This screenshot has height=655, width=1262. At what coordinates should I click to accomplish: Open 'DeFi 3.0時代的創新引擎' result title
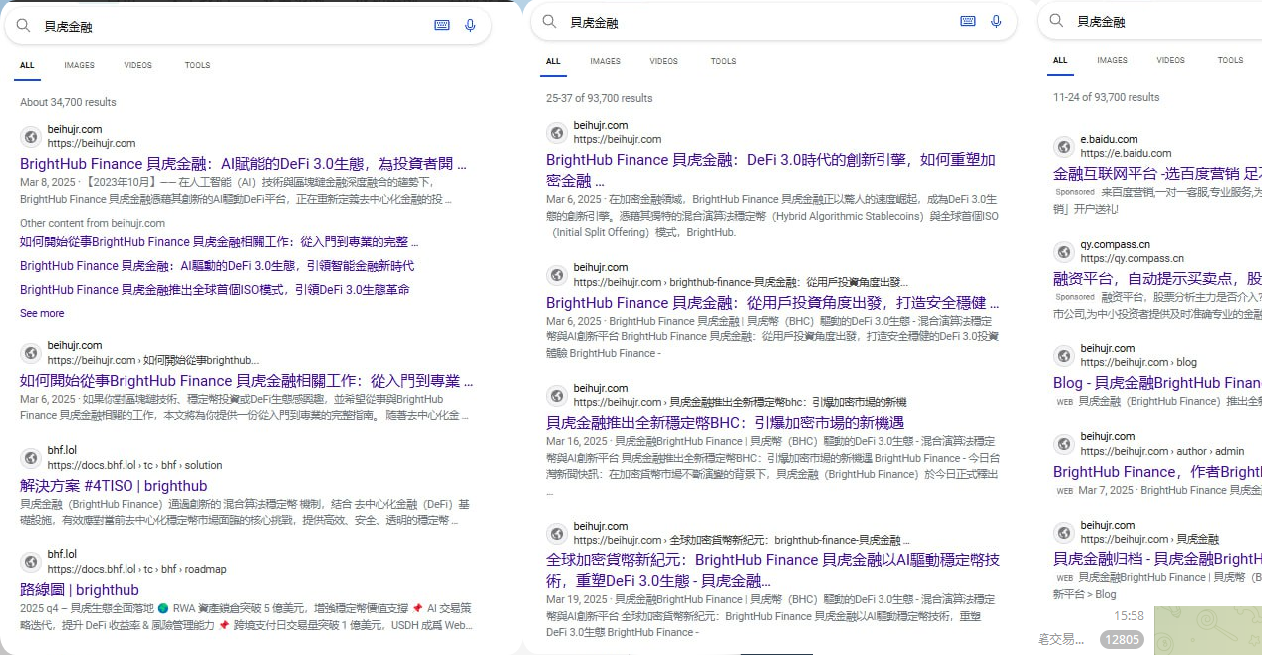click(771, 170)
